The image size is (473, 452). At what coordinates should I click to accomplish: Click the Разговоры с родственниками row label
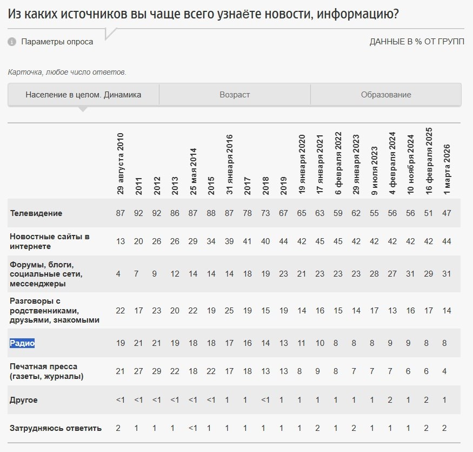point(54,310)
